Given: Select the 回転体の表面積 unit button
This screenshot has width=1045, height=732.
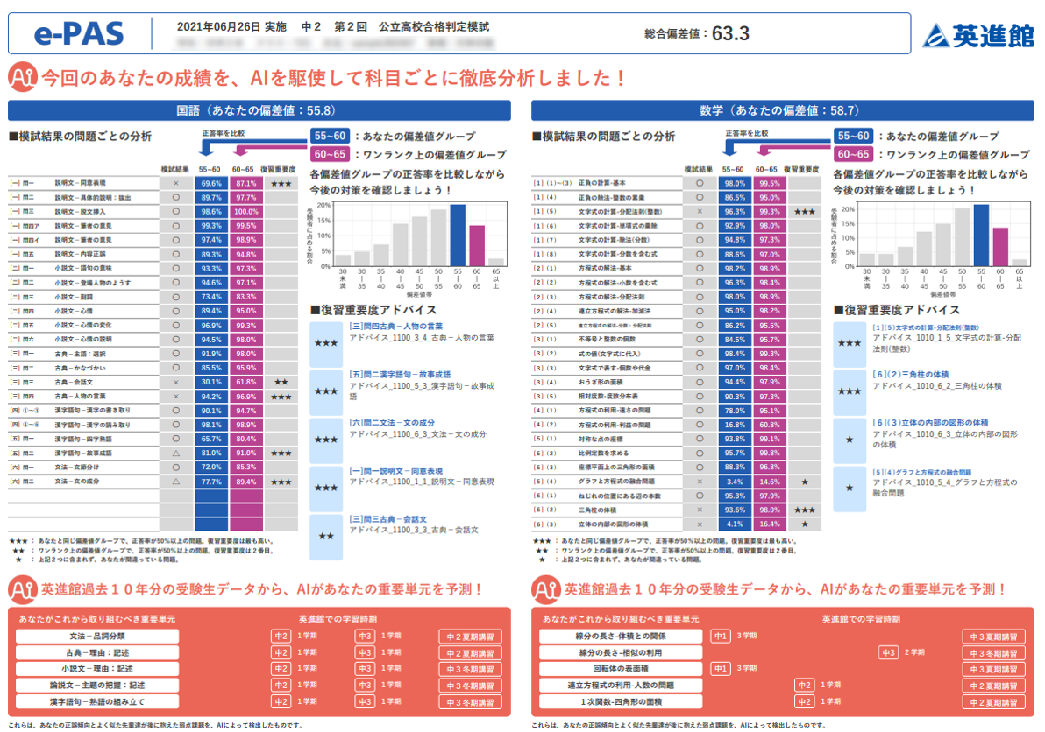Looking at the screenshot, I should coord(622,669).
